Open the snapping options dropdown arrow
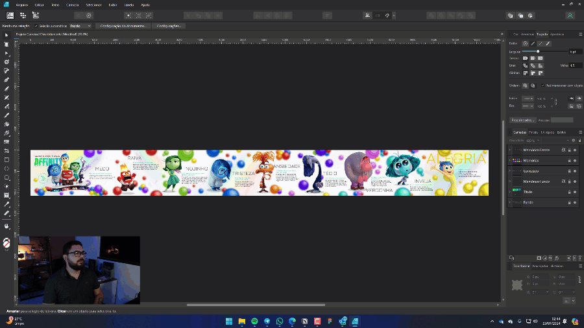Viewport: 584px width, 328px height. coord(394,16)
